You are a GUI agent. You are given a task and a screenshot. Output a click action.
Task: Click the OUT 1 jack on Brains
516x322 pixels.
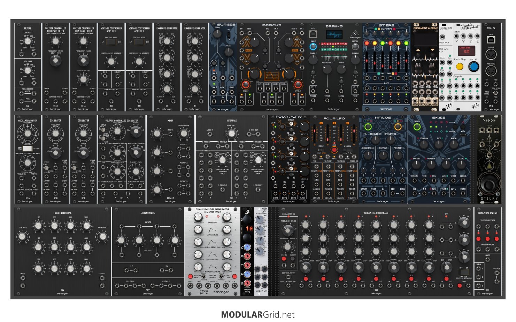click(x=313, y=92)
